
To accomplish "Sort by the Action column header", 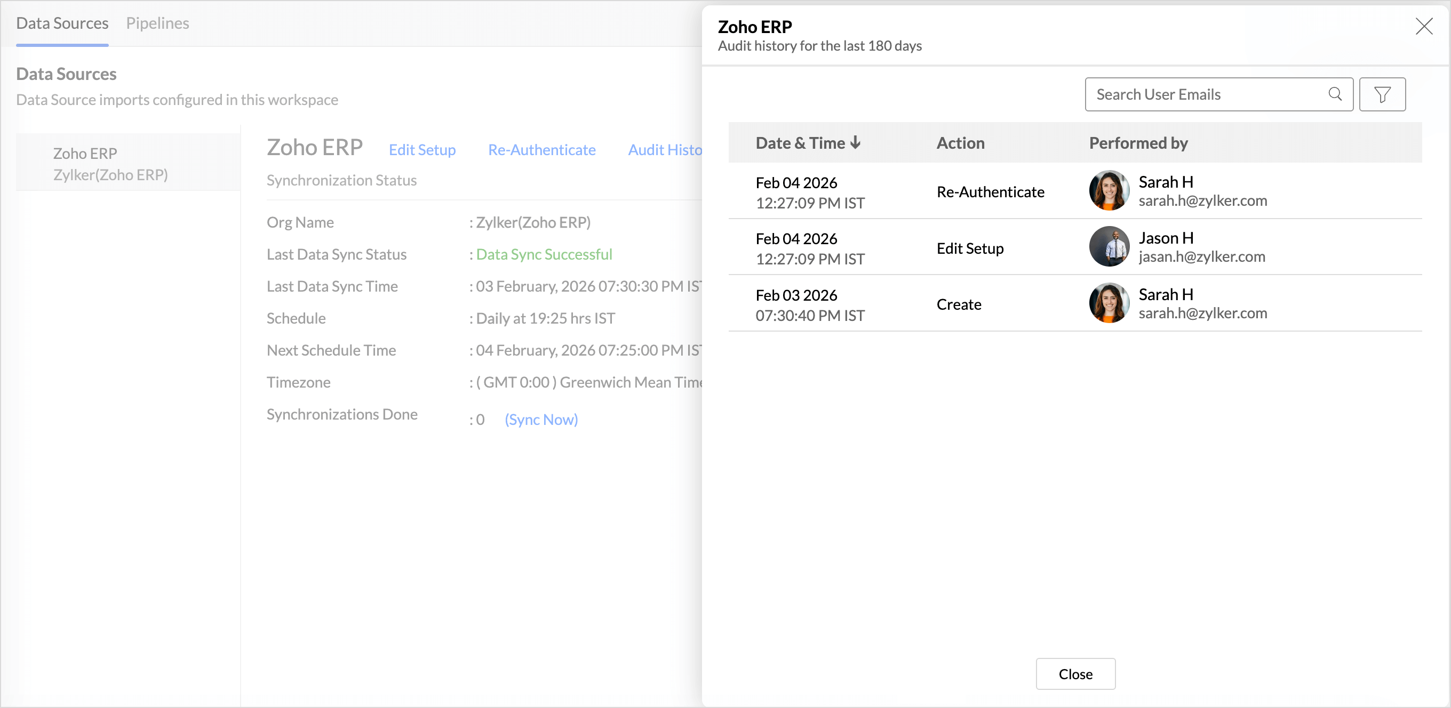I will (x=960, y=143).
